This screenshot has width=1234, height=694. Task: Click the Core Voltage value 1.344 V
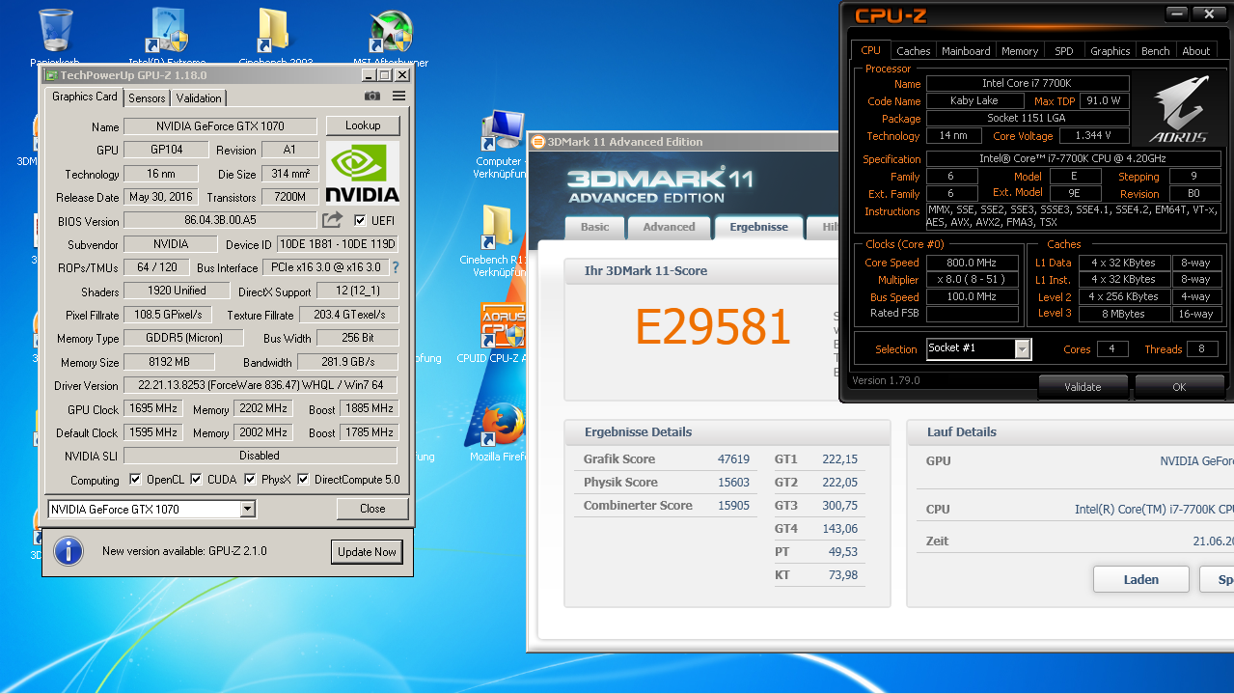(x=1092, y=136)
